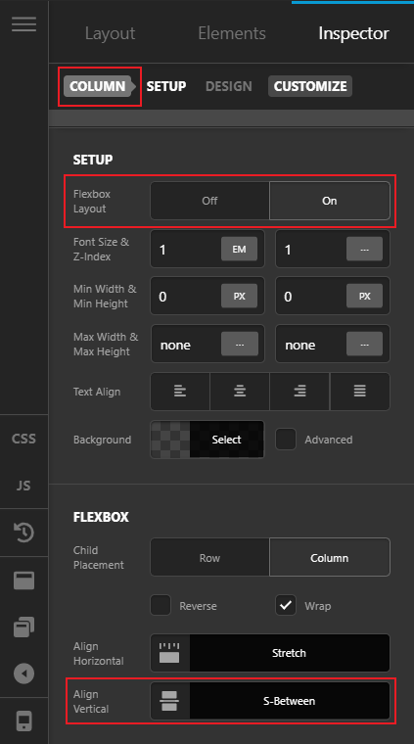Select left text align icon

click(180, 392)
